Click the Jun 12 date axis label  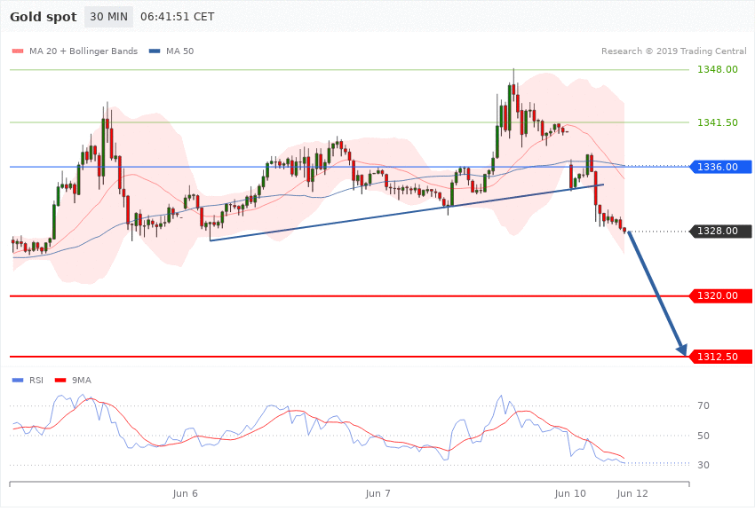coord(632,493)
